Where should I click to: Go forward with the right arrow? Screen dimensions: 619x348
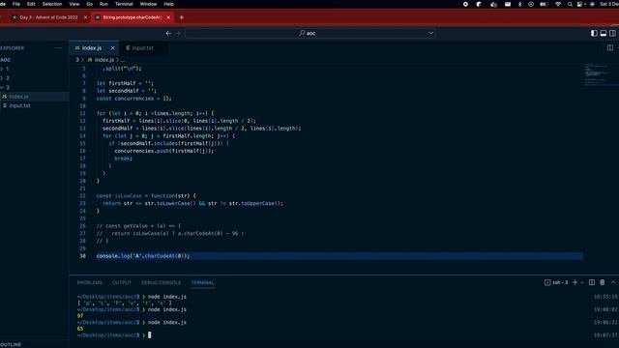[178, 34]
